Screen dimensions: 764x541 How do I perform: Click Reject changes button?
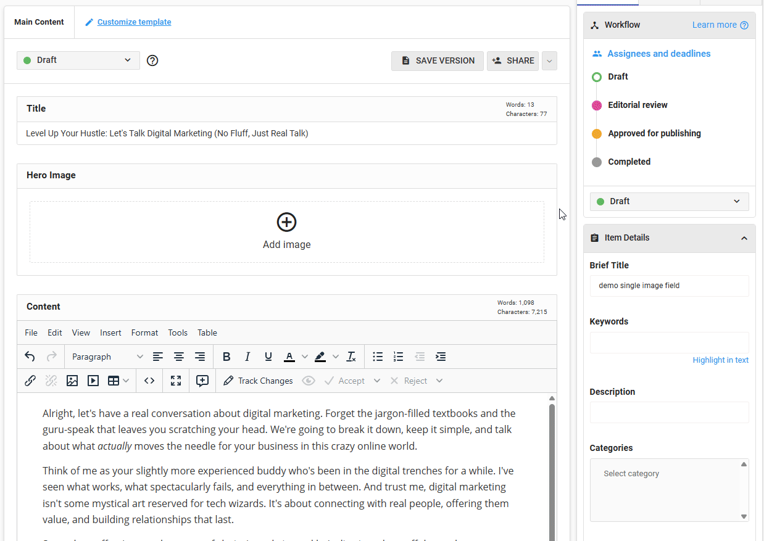[x=409, y=381]
